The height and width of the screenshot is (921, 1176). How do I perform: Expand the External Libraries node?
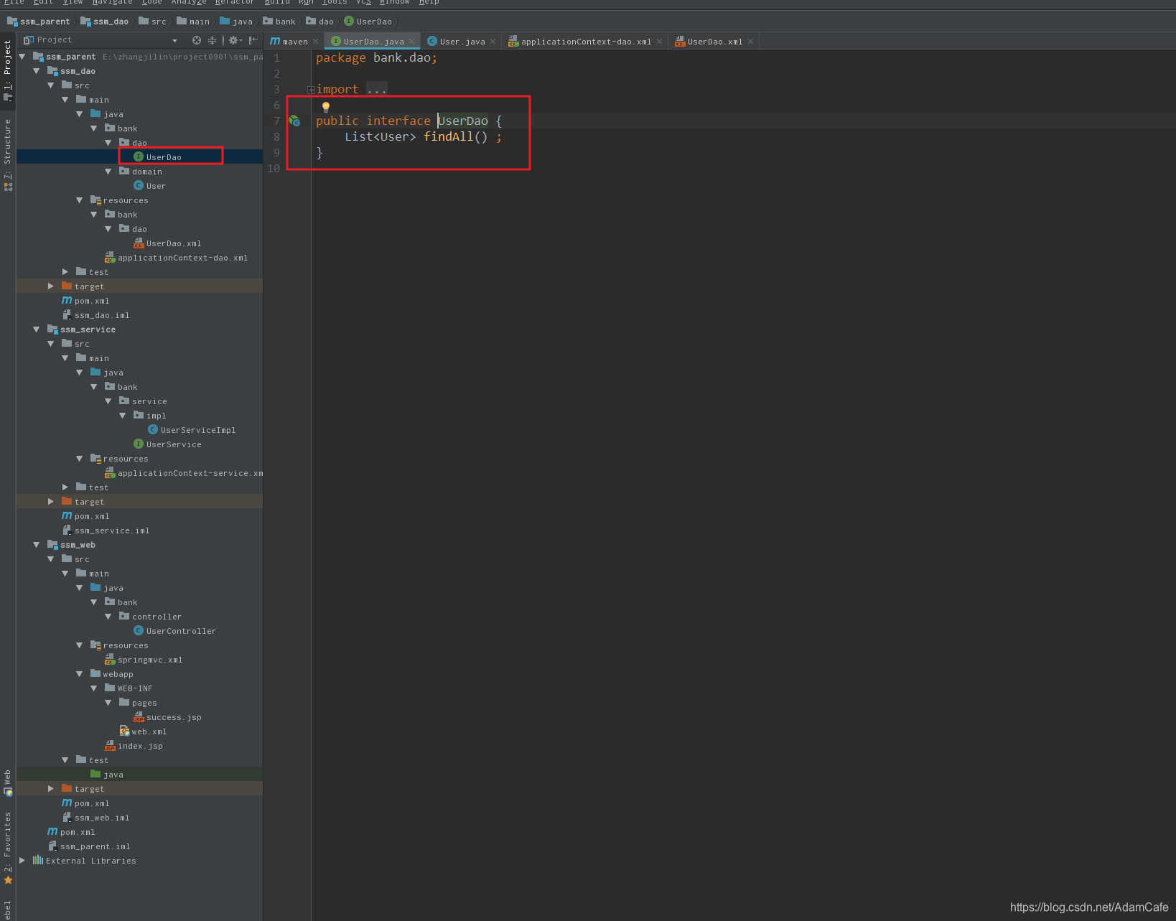[x=22, y=861]
